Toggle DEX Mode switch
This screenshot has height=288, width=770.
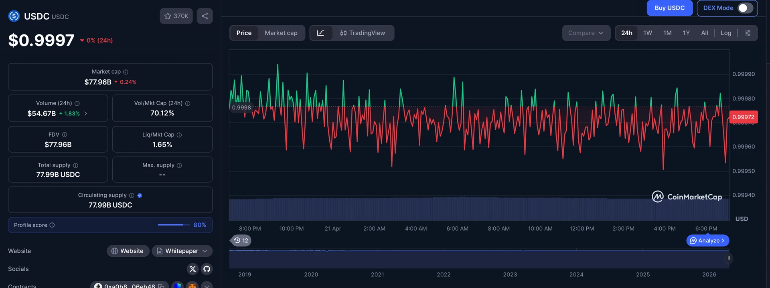pos(745,8)
